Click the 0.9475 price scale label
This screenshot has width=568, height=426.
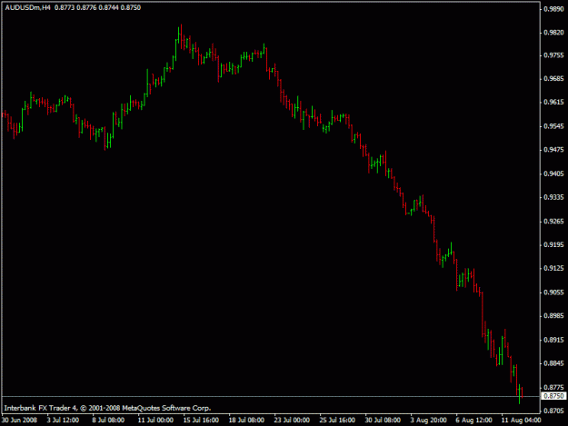553,150
